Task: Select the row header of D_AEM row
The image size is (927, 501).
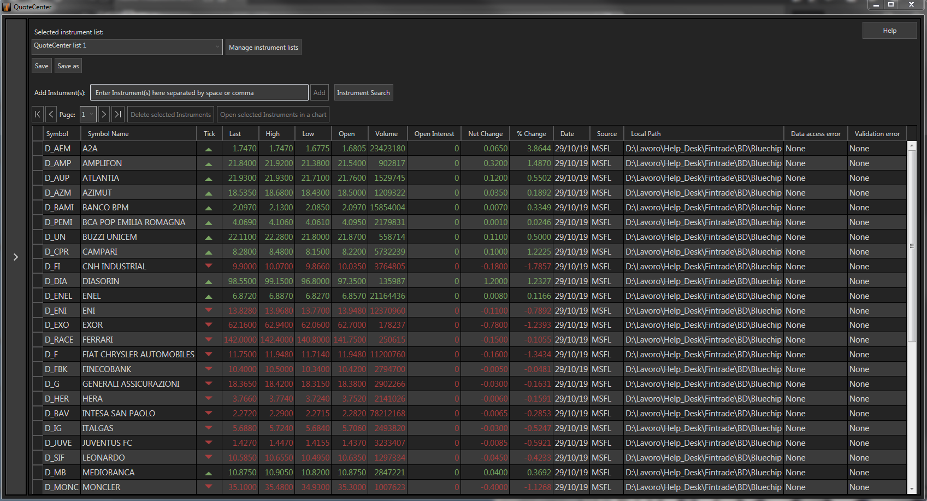Action: coord(38,149)
